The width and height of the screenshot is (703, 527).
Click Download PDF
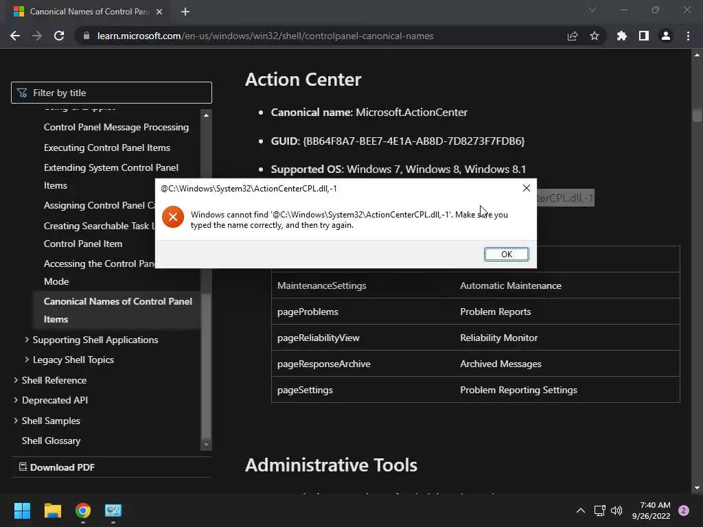click(57, 467)
